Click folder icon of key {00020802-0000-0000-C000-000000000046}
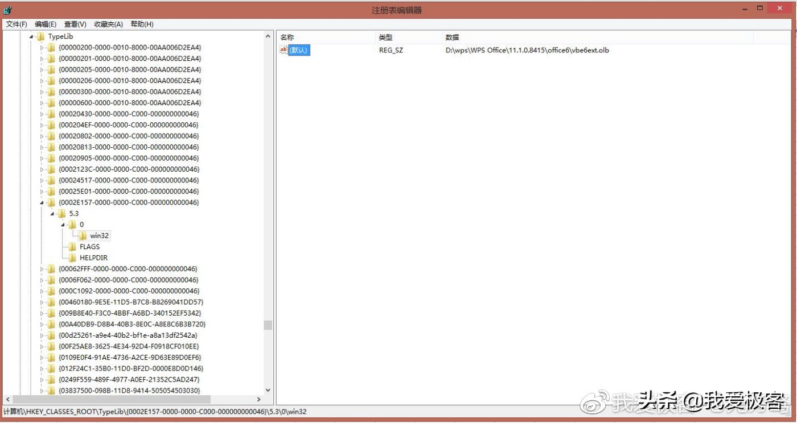The height and width of the screenshot is (423, 797). [51, 136]
